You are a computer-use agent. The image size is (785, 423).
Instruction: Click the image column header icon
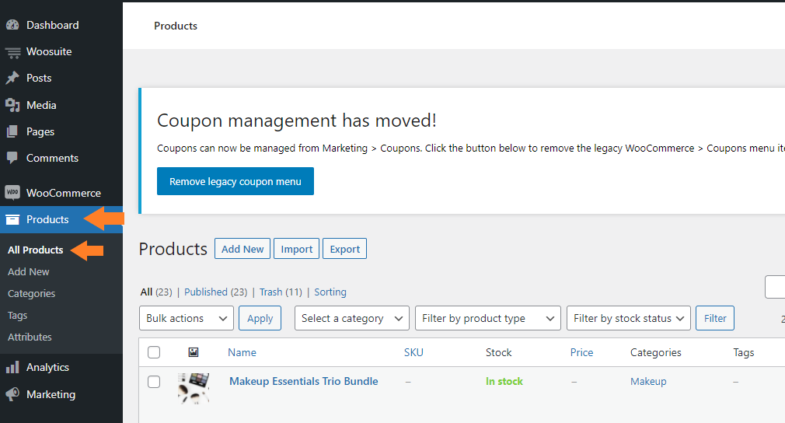pos(194,352)
